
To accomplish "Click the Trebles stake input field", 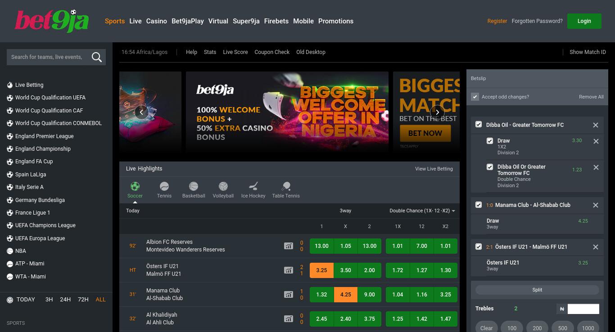I will (x=583, y=309).
